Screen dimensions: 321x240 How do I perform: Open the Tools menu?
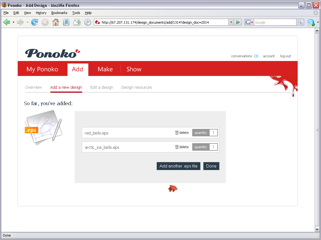click(x=76, y=13)
